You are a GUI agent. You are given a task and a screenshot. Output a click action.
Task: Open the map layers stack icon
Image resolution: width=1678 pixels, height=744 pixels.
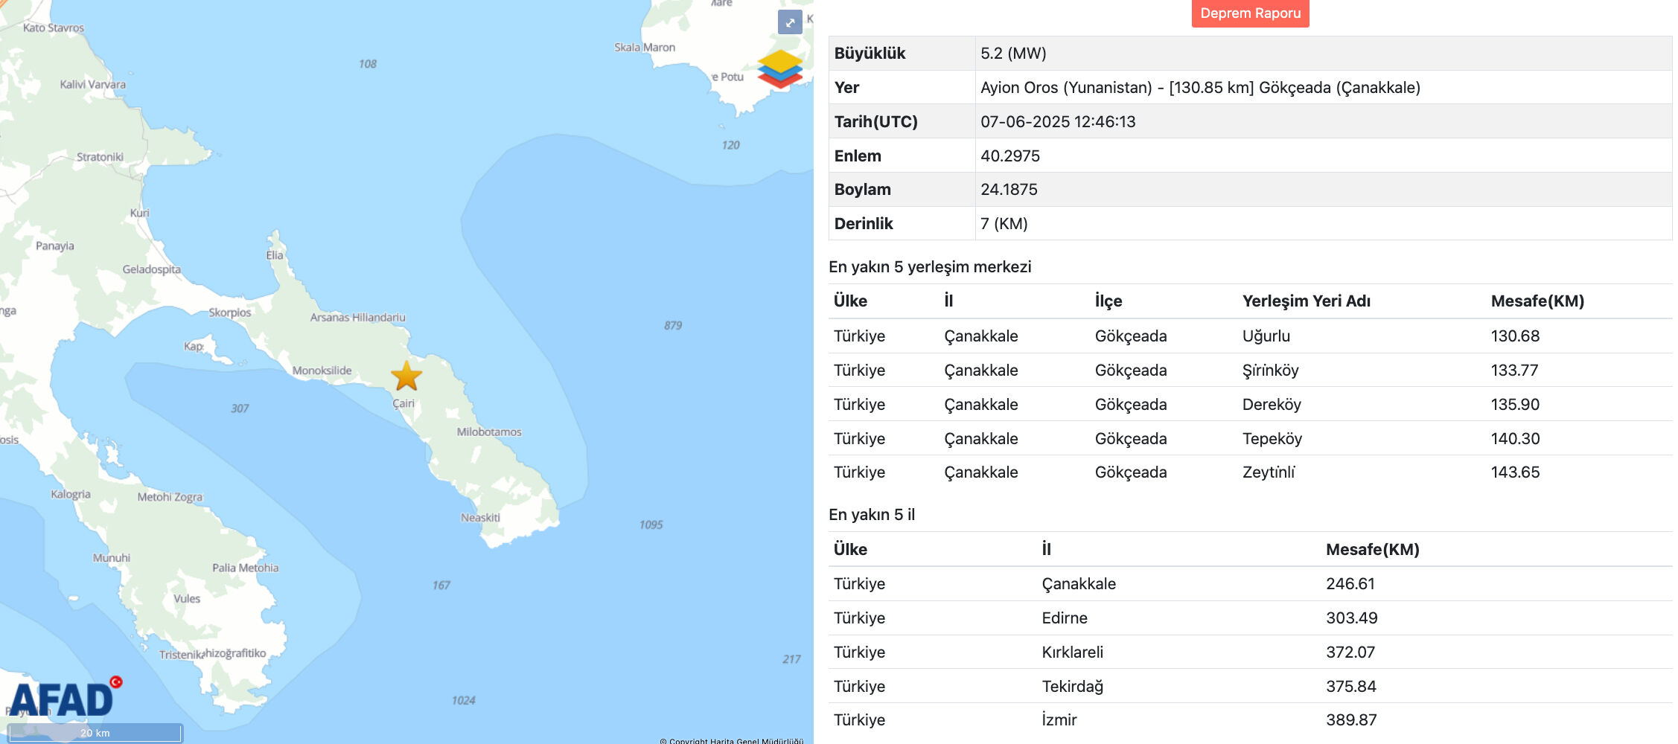[x=779, y=69]
